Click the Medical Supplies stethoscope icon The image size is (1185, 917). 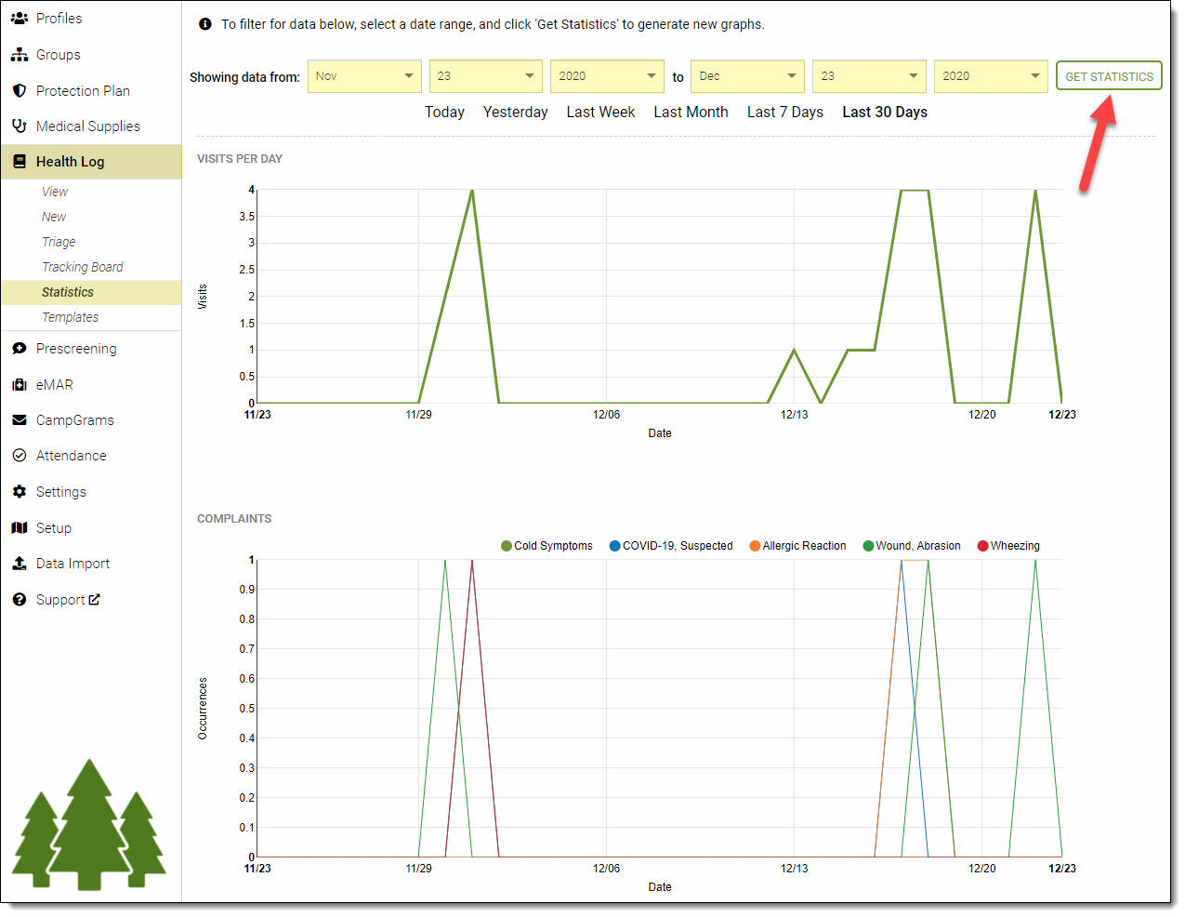(x=19, y=126)
